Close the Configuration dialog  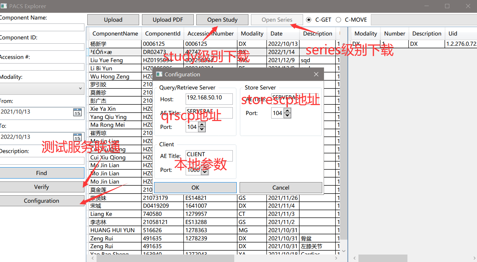[x=316, y=74]
